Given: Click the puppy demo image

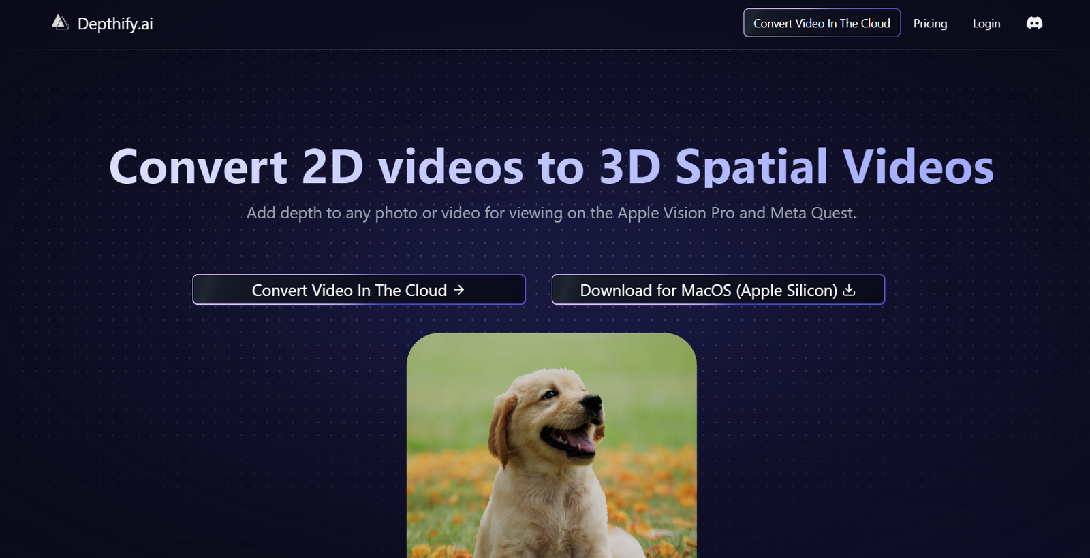Looking at the screenshot, I should (552, 446).
